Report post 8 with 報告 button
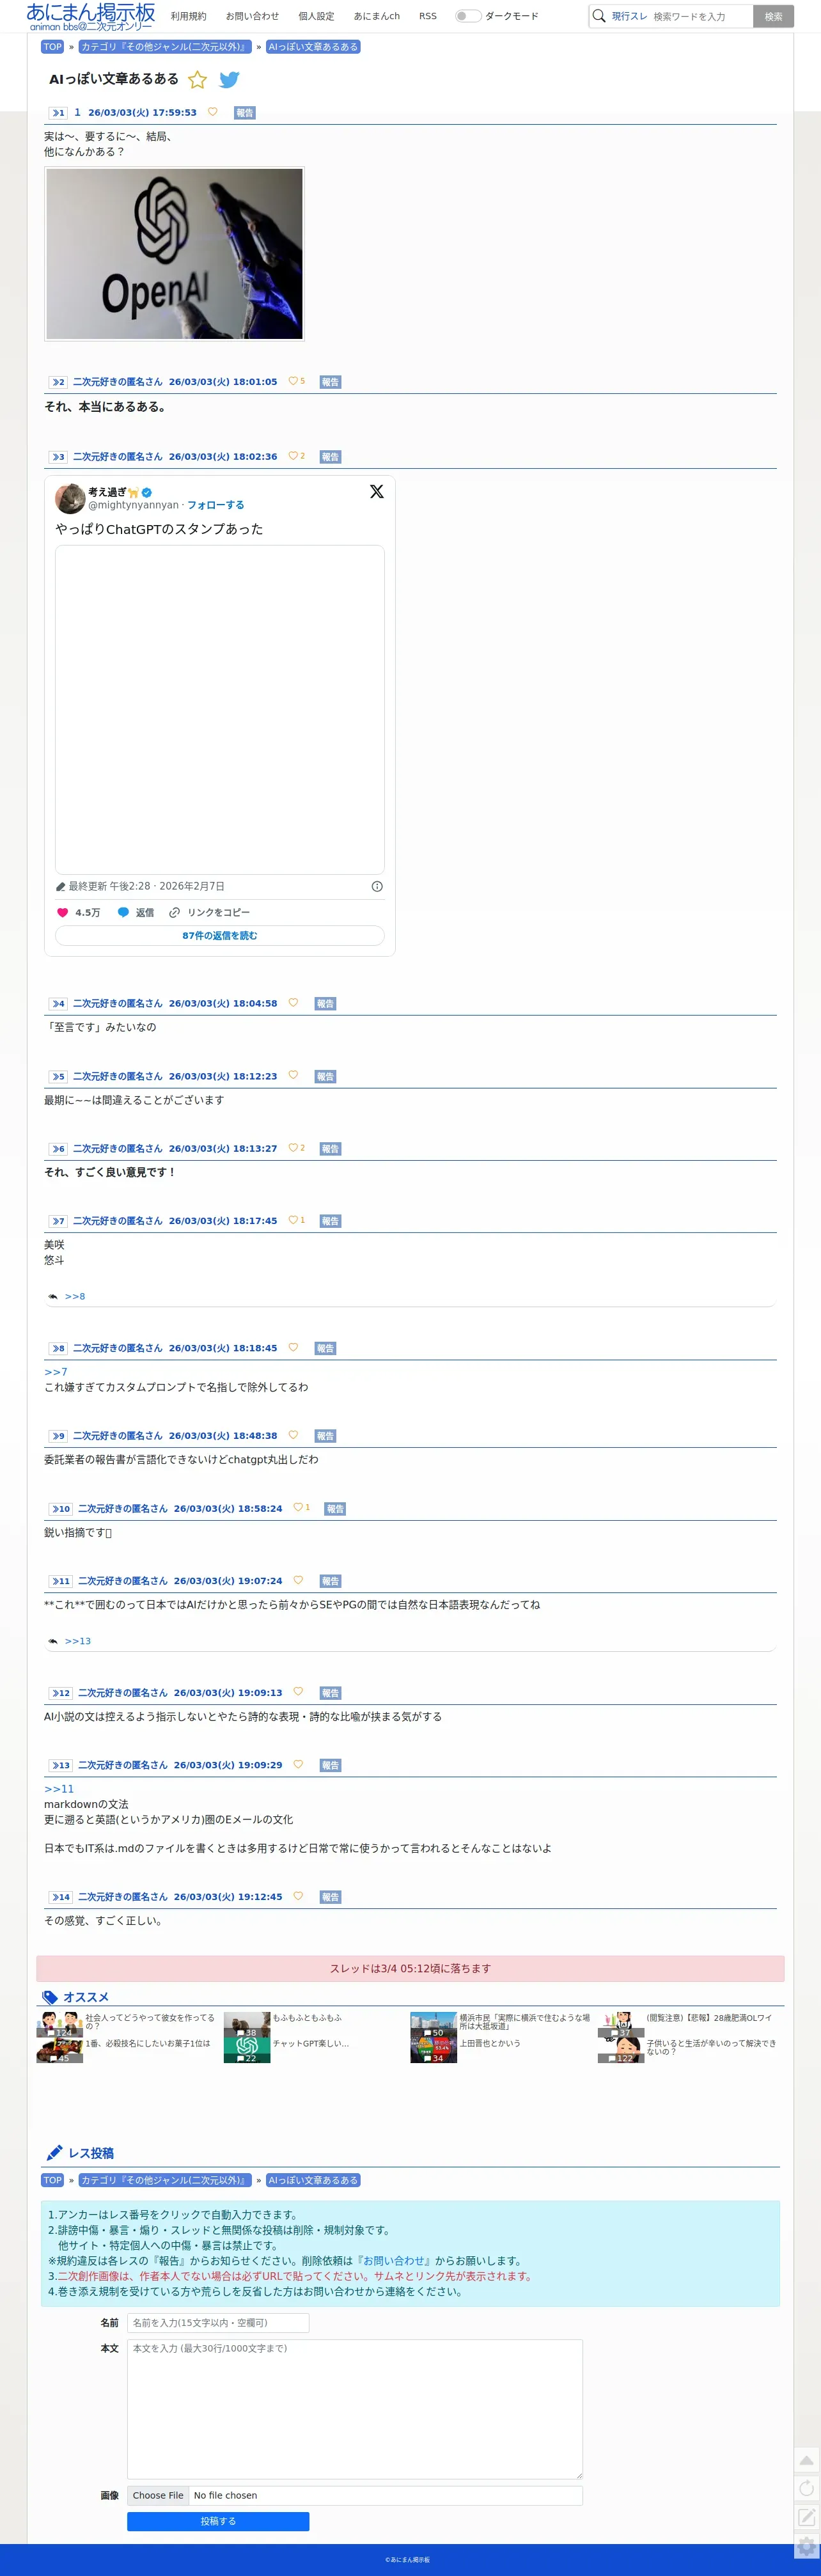This screenshot has width=821, height=2576. pos(325,1348)
